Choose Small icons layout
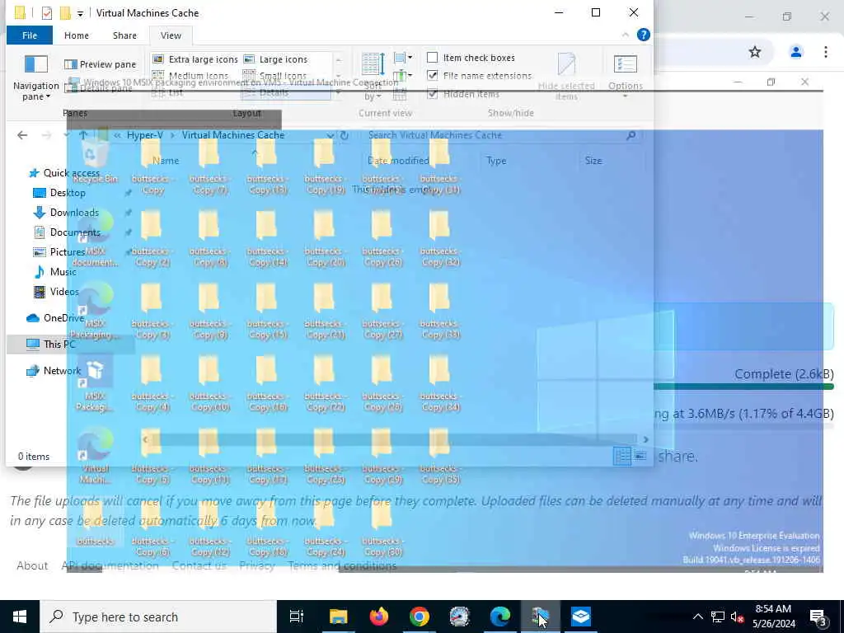This screenshot has height=633, width=844. tap(274, 76)
